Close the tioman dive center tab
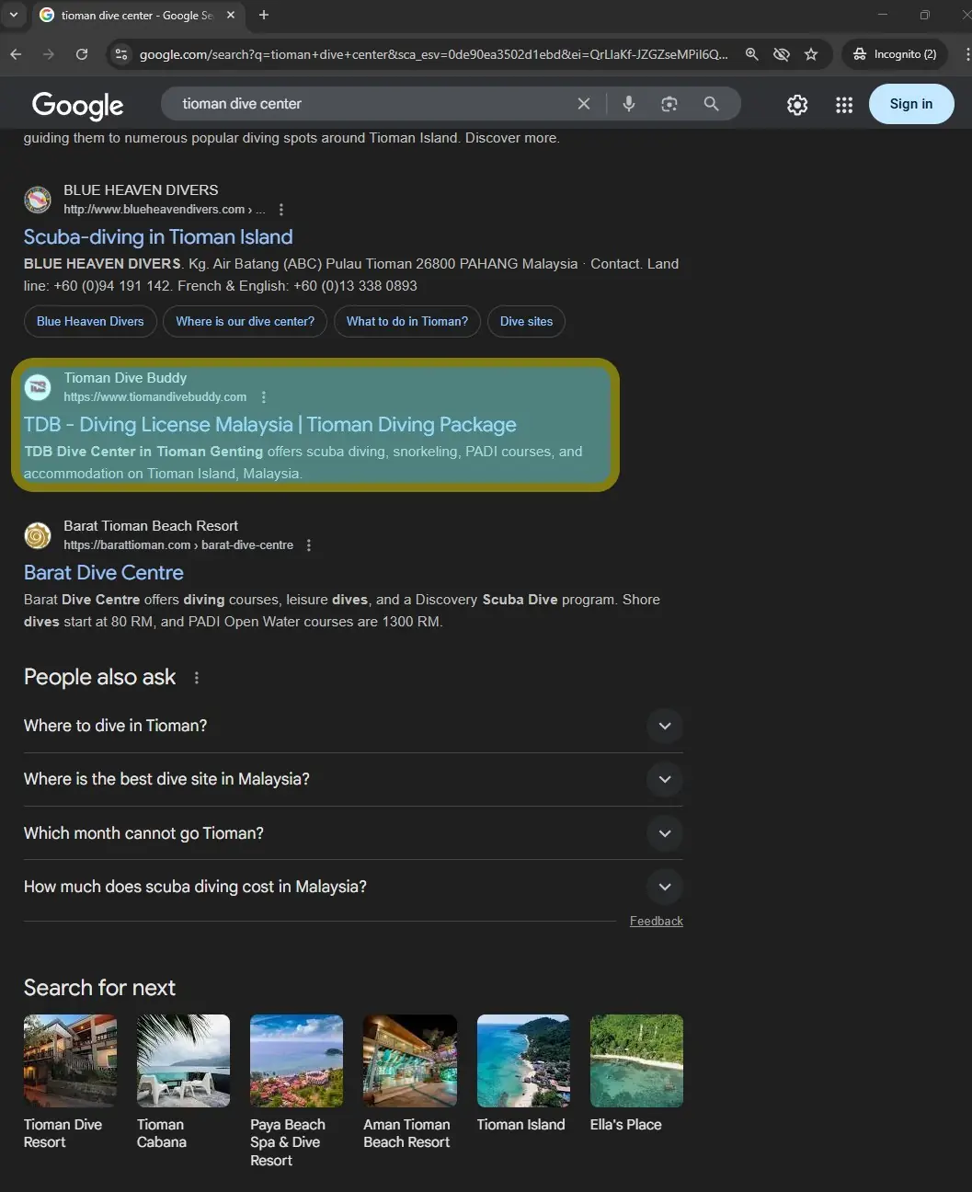The image size is (972, 1192). (231, 15)
